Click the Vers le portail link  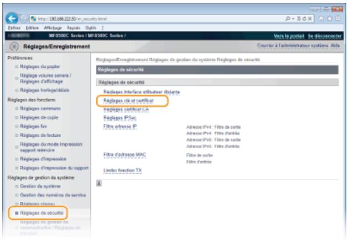289,36
